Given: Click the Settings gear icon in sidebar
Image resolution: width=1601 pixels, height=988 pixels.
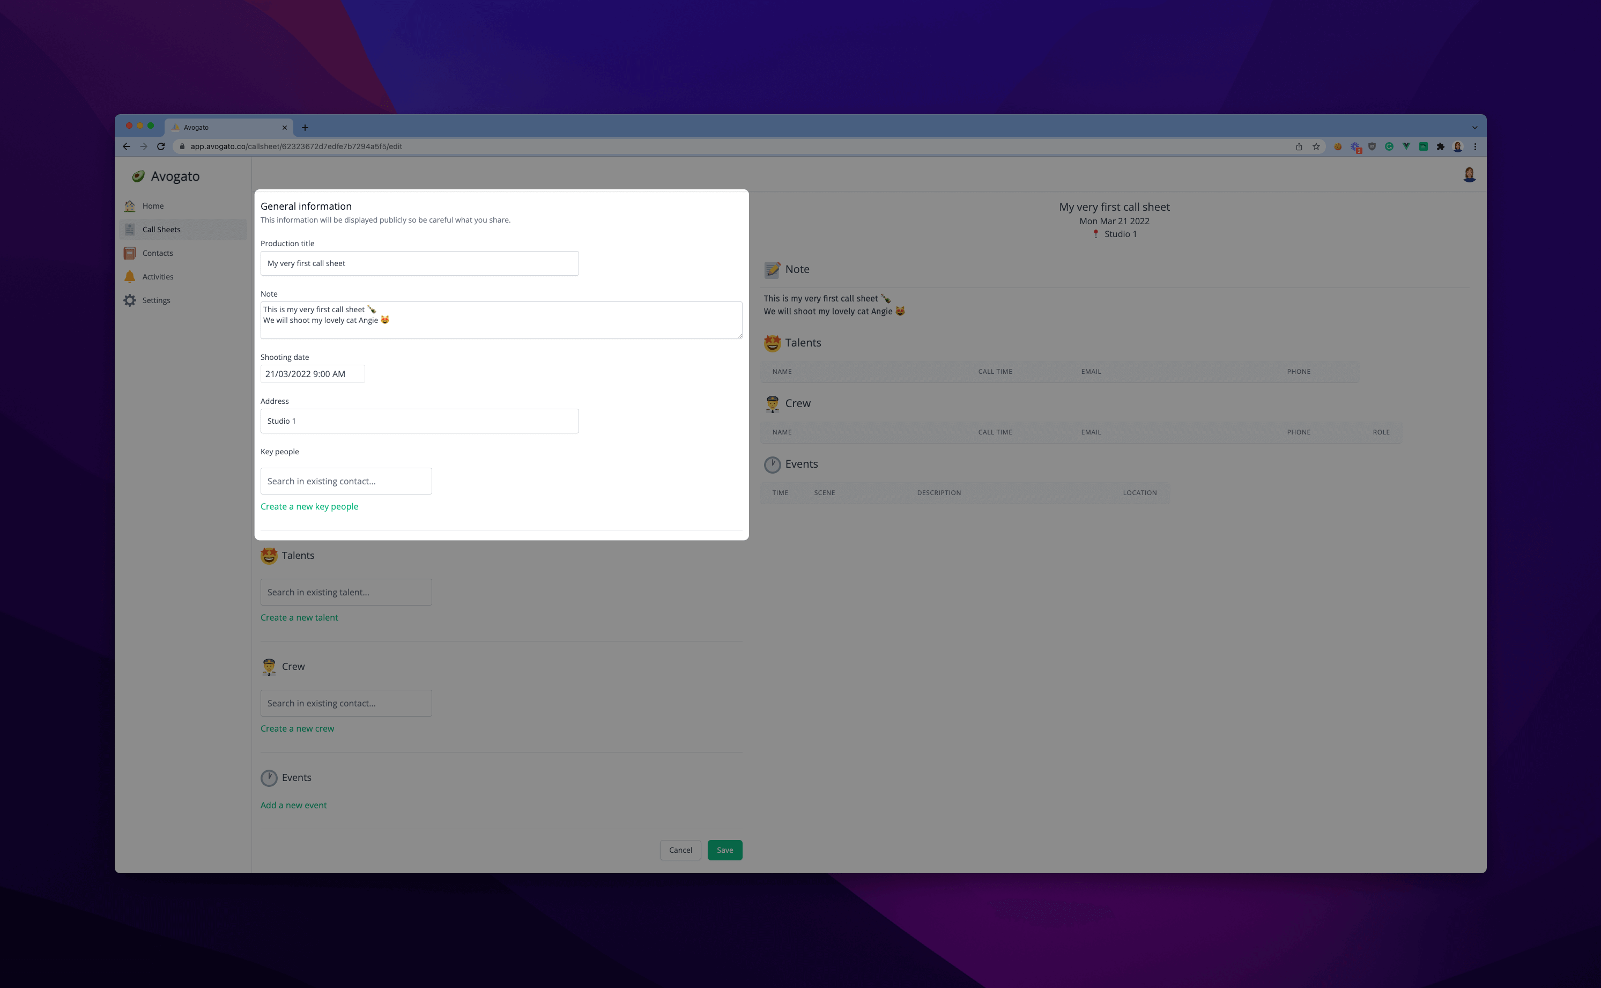Looking at the screenshot, I should 129,300.
